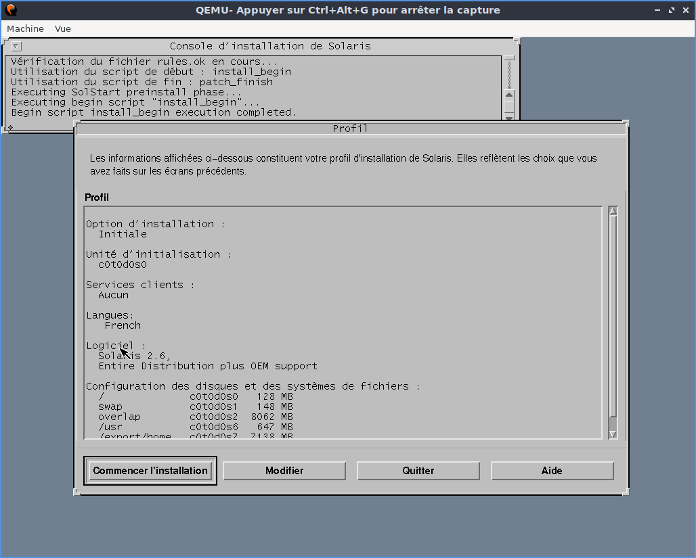Select the 'Initiale' installation option text
Viewport: 696px width, 558px height.
point(123,234)
